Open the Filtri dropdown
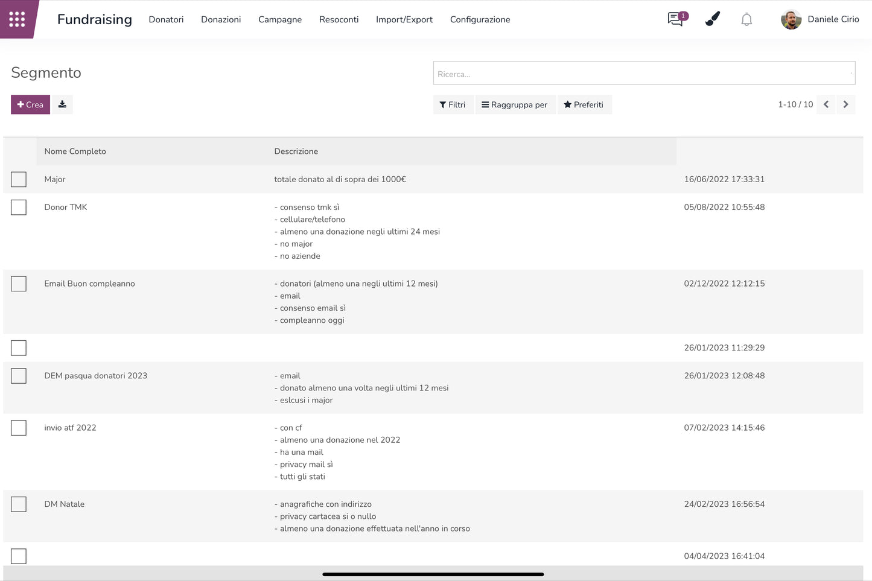This screenshot has width=872, height=581. [x=453, y=104]
